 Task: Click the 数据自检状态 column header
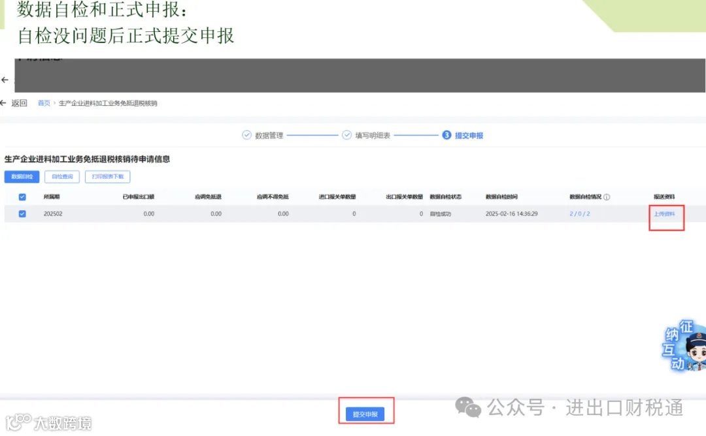pyautogui.click(x=446, y=197)
